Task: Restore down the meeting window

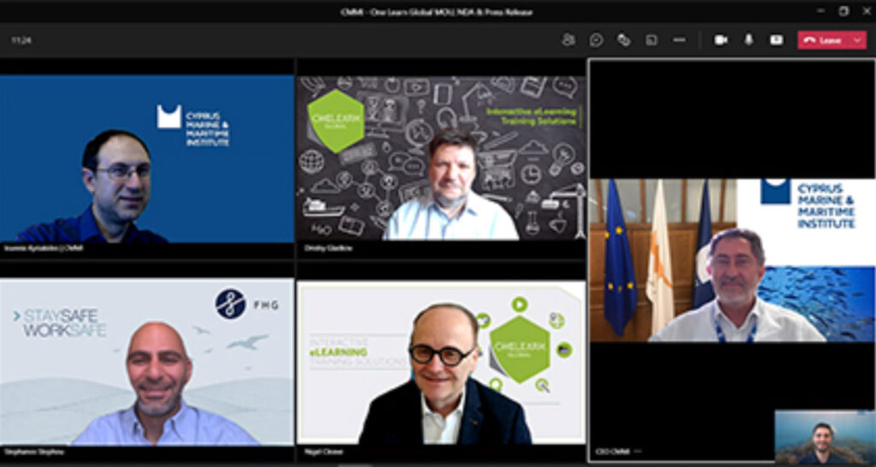Action: [x=843, y=11]
